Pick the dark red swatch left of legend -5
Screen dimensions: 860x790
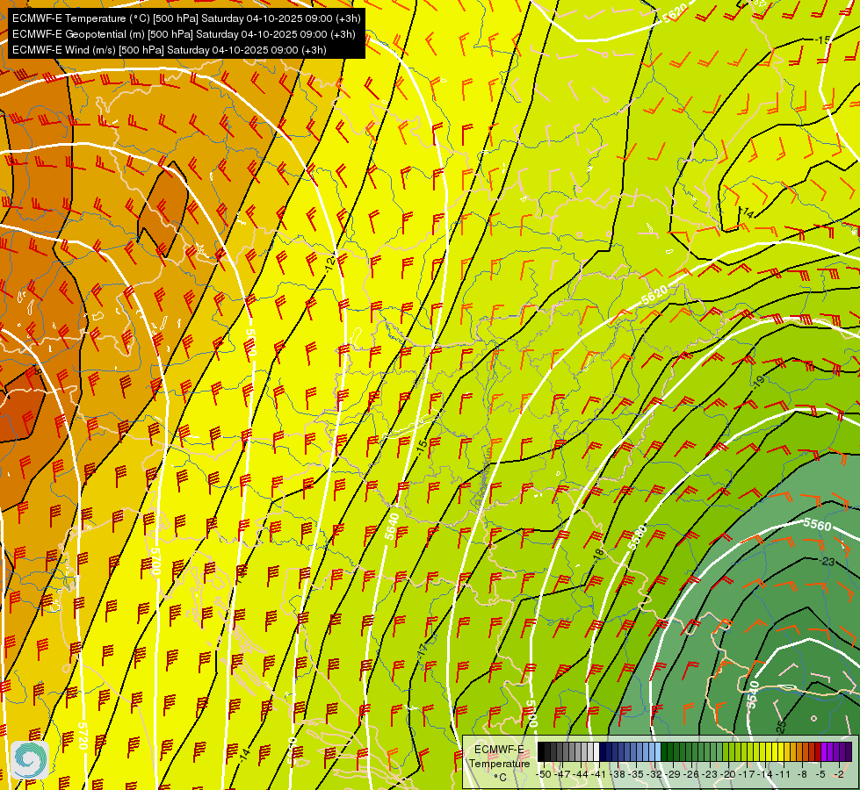pyautogui.click(x=819, y=751)
